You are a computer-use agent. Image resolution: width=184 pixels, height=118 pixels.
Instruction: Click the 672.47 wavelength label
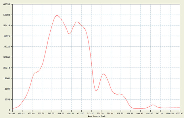pyautogui.click(x=80, y=113)
